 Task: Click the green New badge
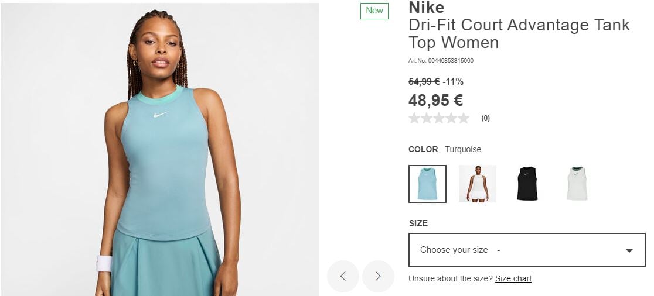[x=374, y=11]
